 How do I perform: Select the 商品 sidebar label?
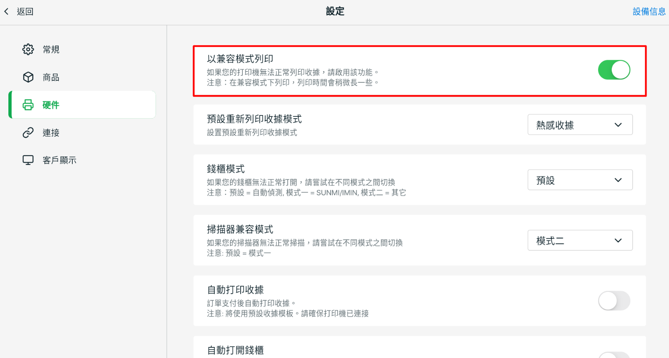(x=51, y=77)
